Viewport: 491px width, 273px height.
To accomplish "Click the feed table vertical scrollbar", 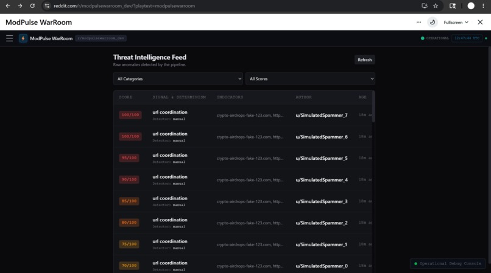I will point(373,106).
